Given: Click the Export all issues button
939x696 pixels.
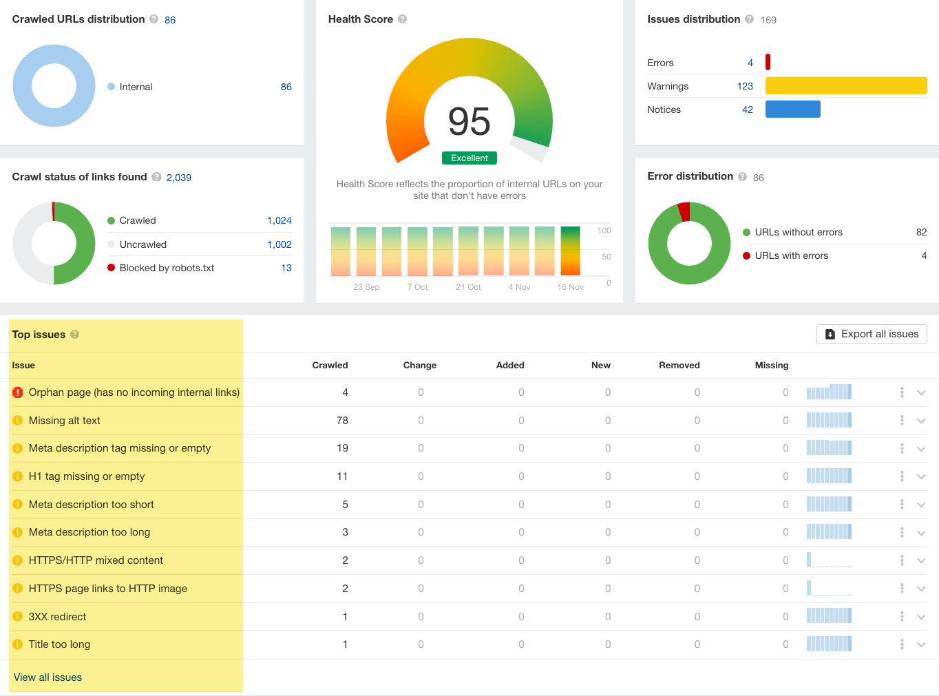Looking at the screenshot, I should [872, 334].
